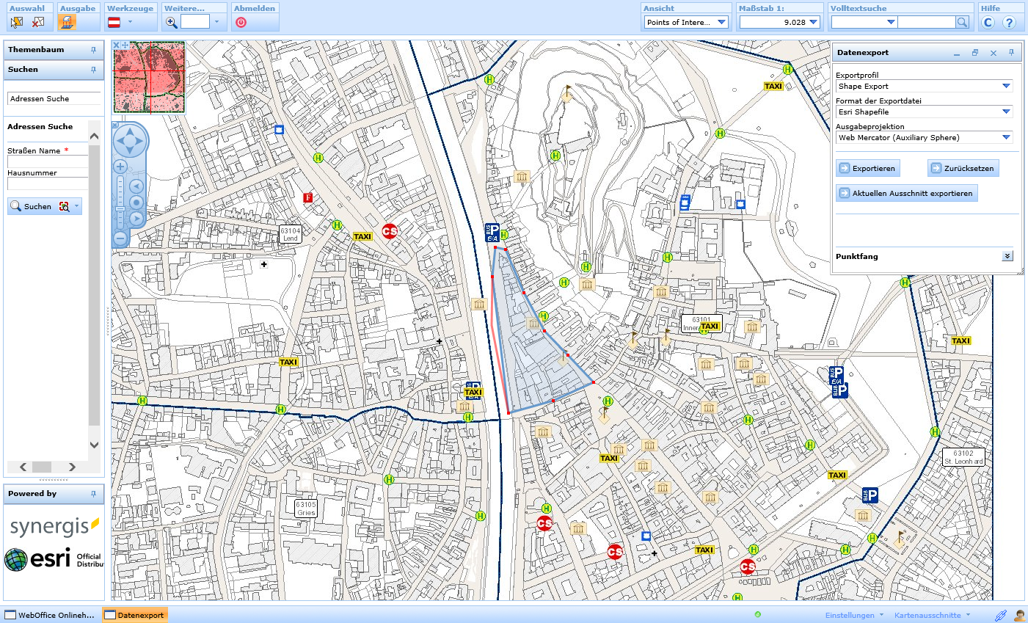The image size is (1028, 623).
Task: Click the red power icon under Abmelden
Action: click(x=241, y=22)
